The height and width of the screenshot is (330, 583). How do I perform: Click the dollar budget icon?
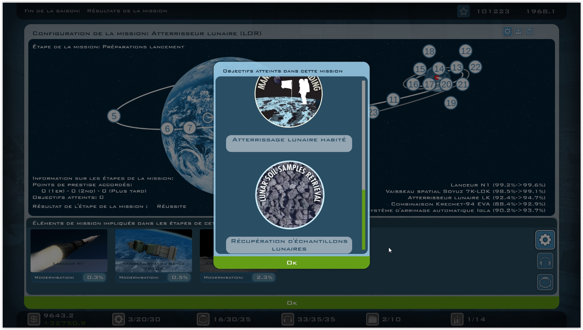pos(34,319)
